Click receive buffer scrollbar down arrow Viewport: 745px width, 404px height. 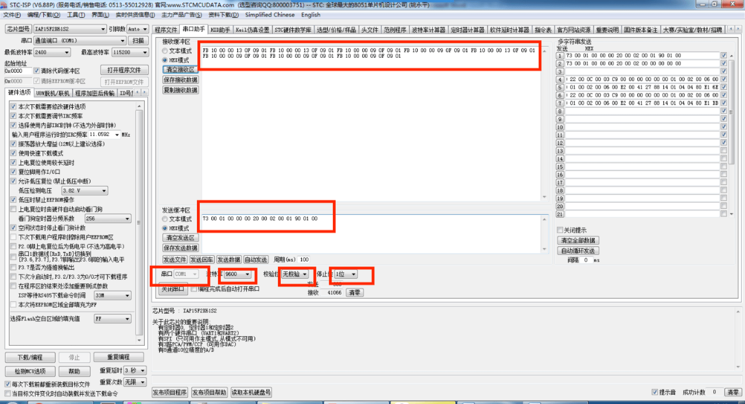point(544,197)
